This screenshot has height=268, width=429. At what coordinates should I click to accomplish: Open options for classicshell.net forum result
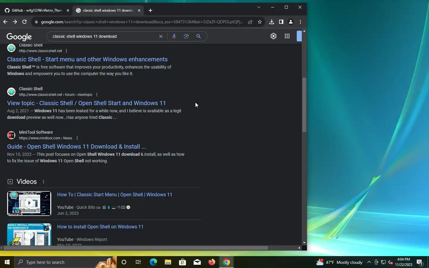coord(97,95)
